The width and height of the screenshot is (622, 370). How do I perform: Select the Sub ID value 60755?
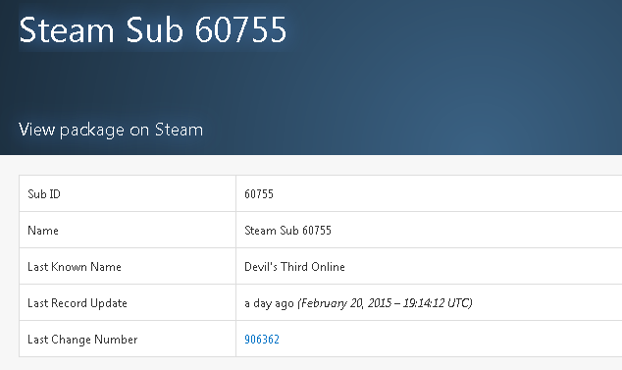tap(259, 193)
